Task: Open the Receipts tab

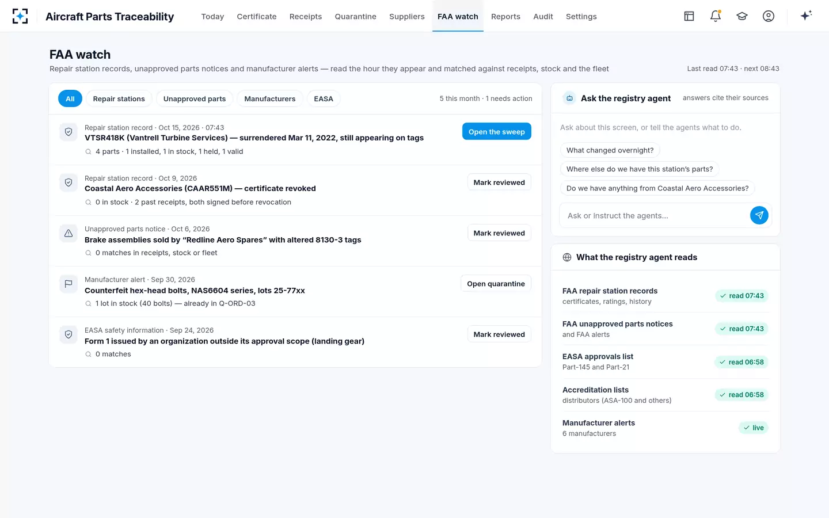Action: point(306,17)
